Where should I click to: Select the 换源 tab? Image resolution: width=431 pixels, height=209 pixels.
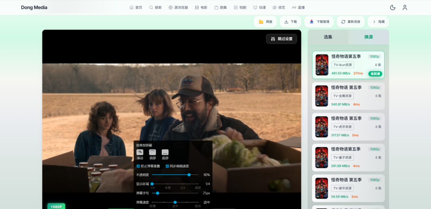click(369, 37)
